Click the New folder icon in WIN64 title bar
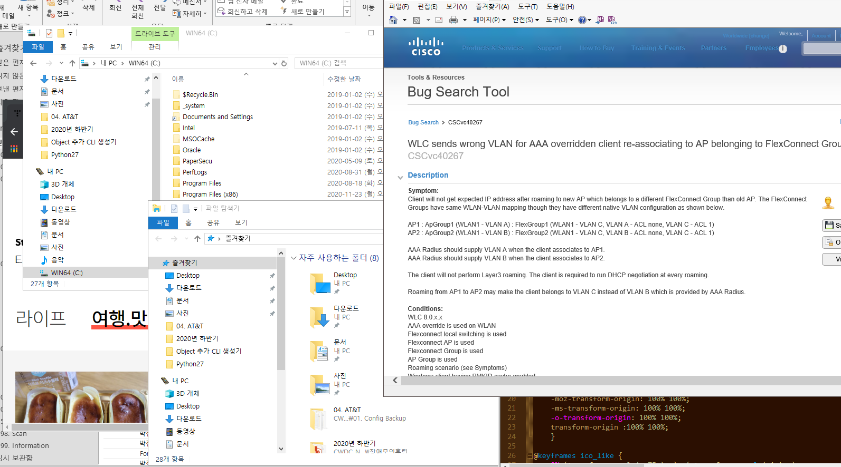The height and width of the screenshot is (467, 841). click(61, 33)
